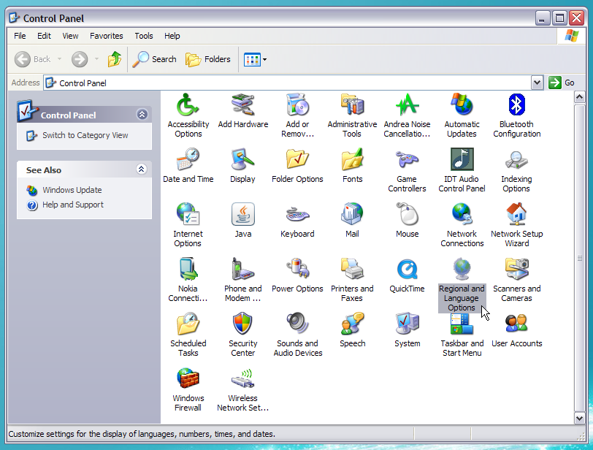Open the Windows Update link
The image size is (593, 450).
(72, 190)
